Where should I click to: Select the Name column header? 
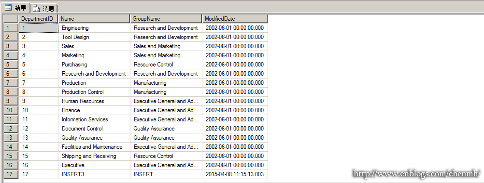[94, 19]
